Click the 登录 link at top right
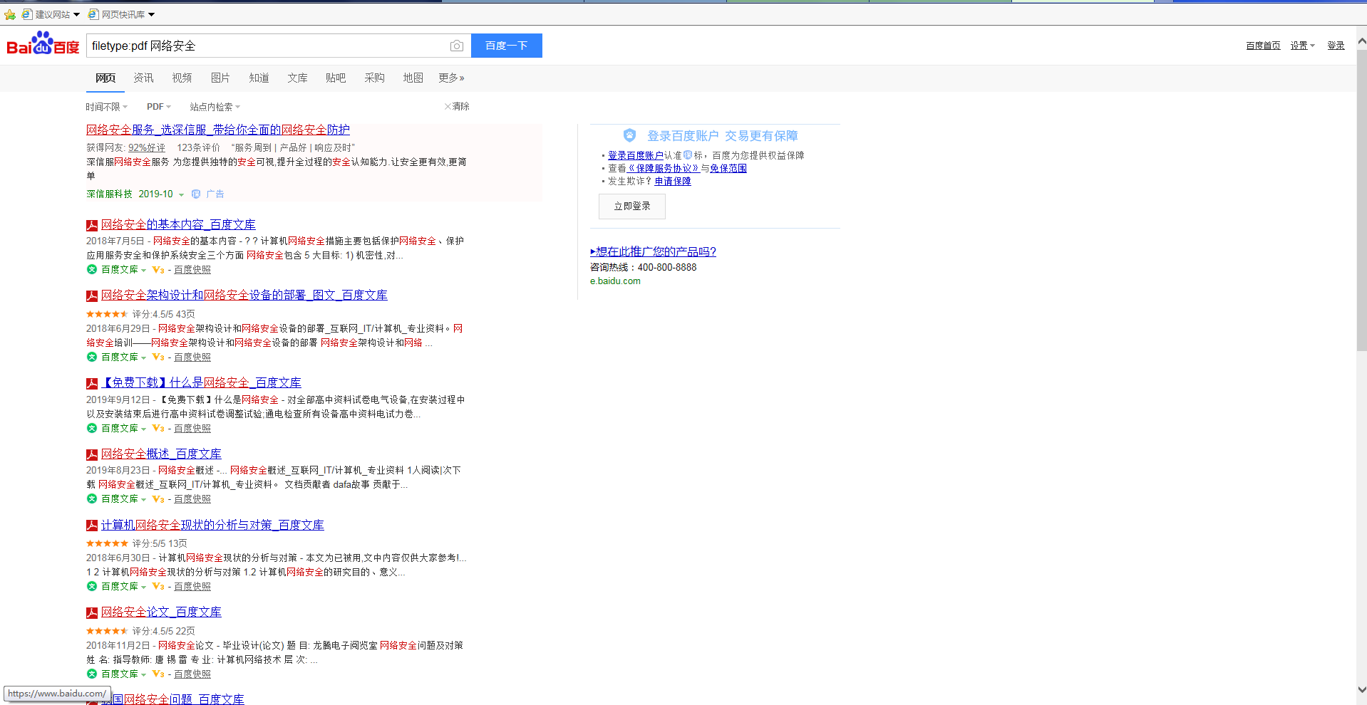1367x705 pixels. pyautogui.click(x=1336, y=46)
